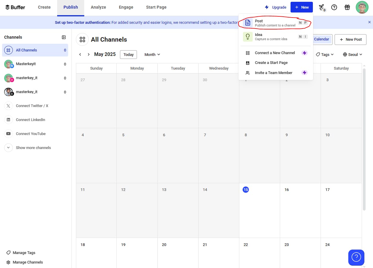Select Invite a Team Member menu item
Viewport: 373px width, 268px height.
click(275, 73)
